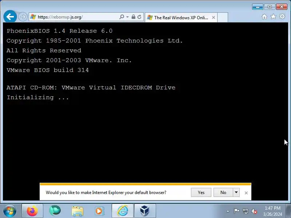Click the 'All Rights Reserved' line
This screenshot has height=218, width=291.
(44, 51)
